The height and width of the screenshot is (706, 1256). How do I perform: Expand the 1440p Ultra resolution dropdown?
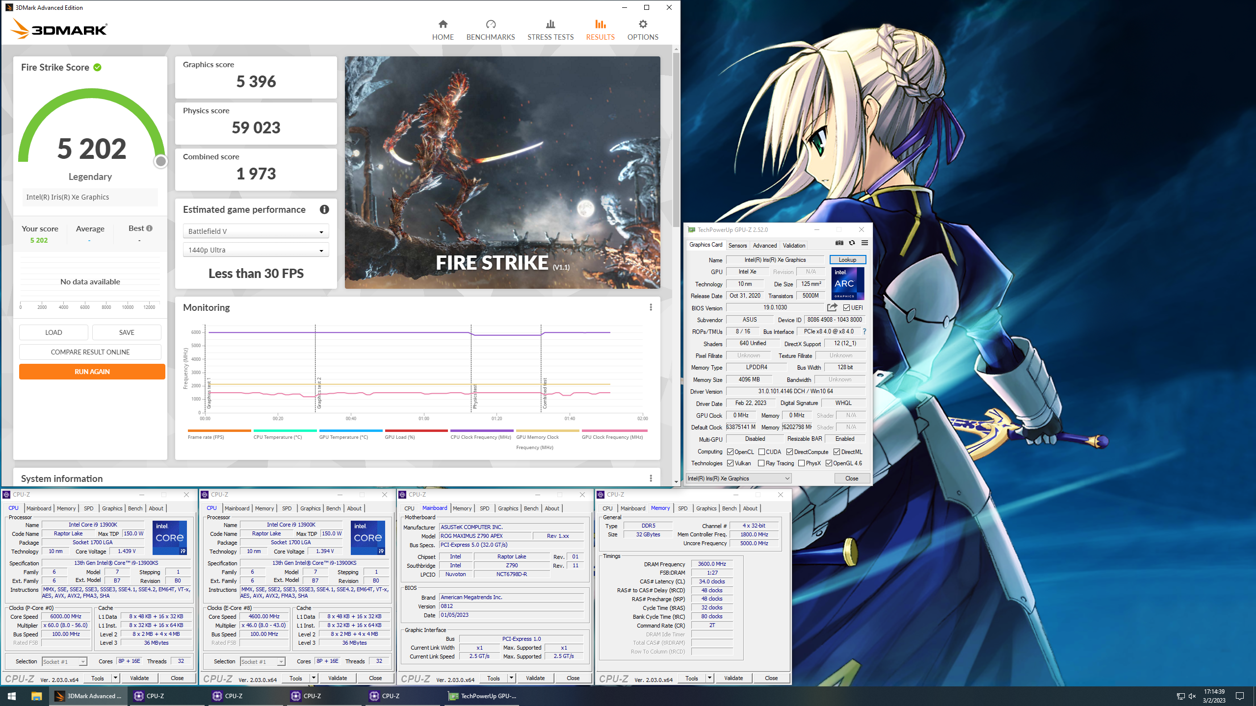click(x=256, y=250)
